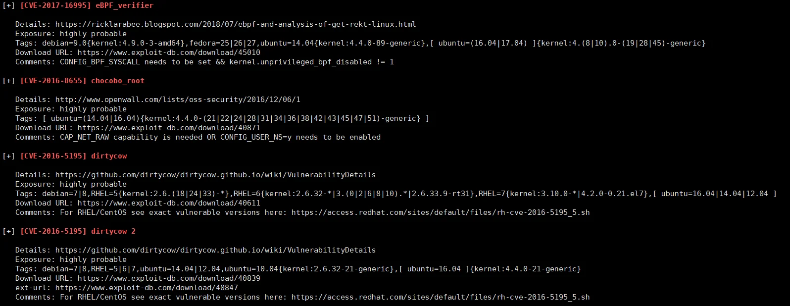Click the debian=9.0 Tags line for eBPF_verifier
This screenshot has height=306, width=790.
360,43
